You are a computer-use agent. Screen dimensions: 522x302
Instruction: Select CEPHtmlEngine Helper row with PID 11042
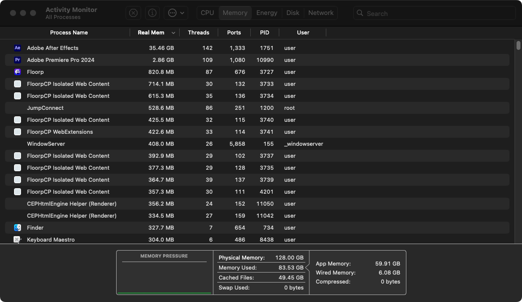tap(257, 216)
